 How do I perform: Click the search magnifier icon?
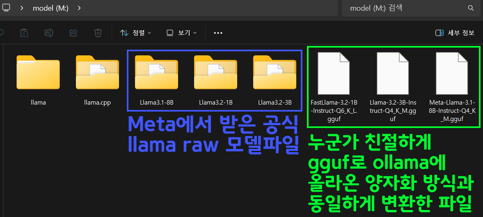tap(471, 8)
